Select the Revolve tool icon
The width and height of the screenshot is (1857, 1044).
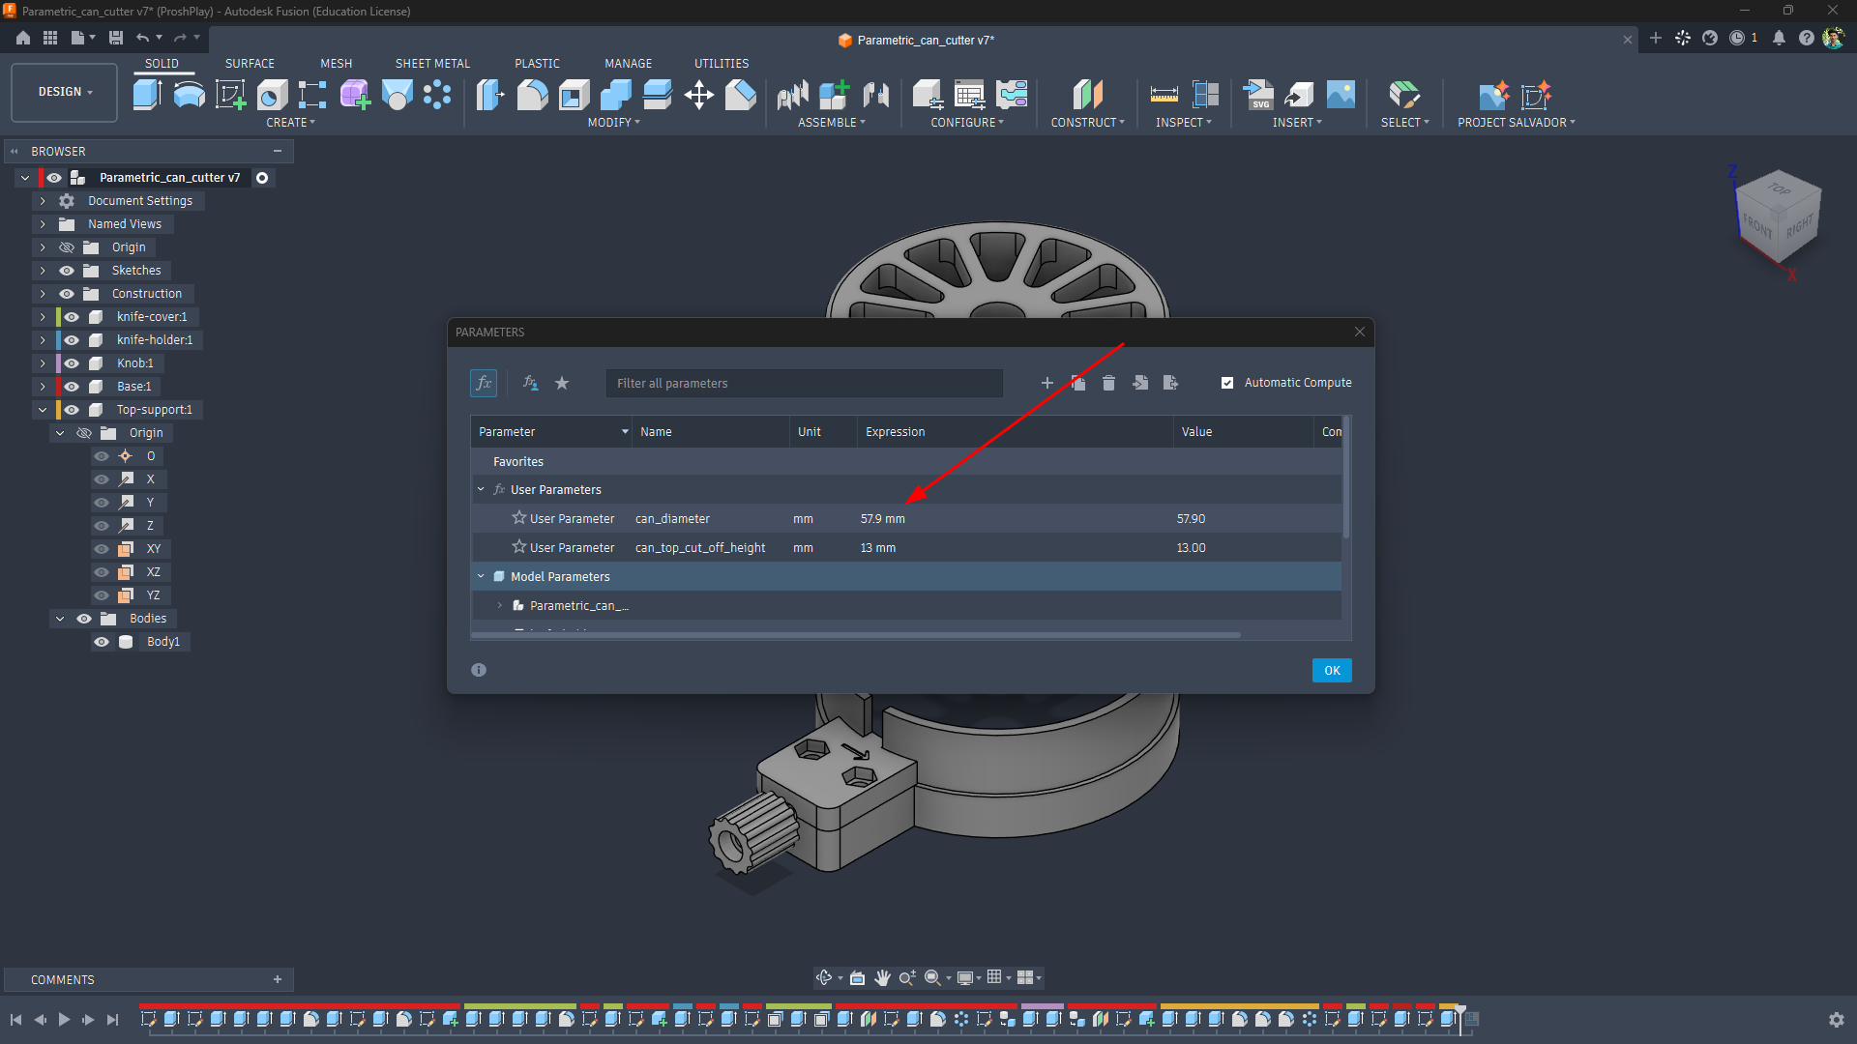[x=190, y=95]
